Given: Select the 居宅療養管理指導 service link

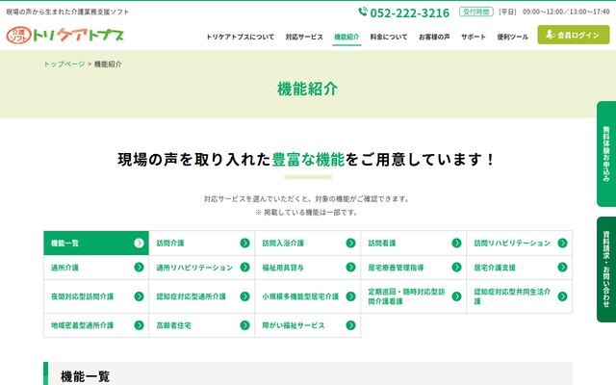Looking at the screenshot, I should (x=414, y=268).
